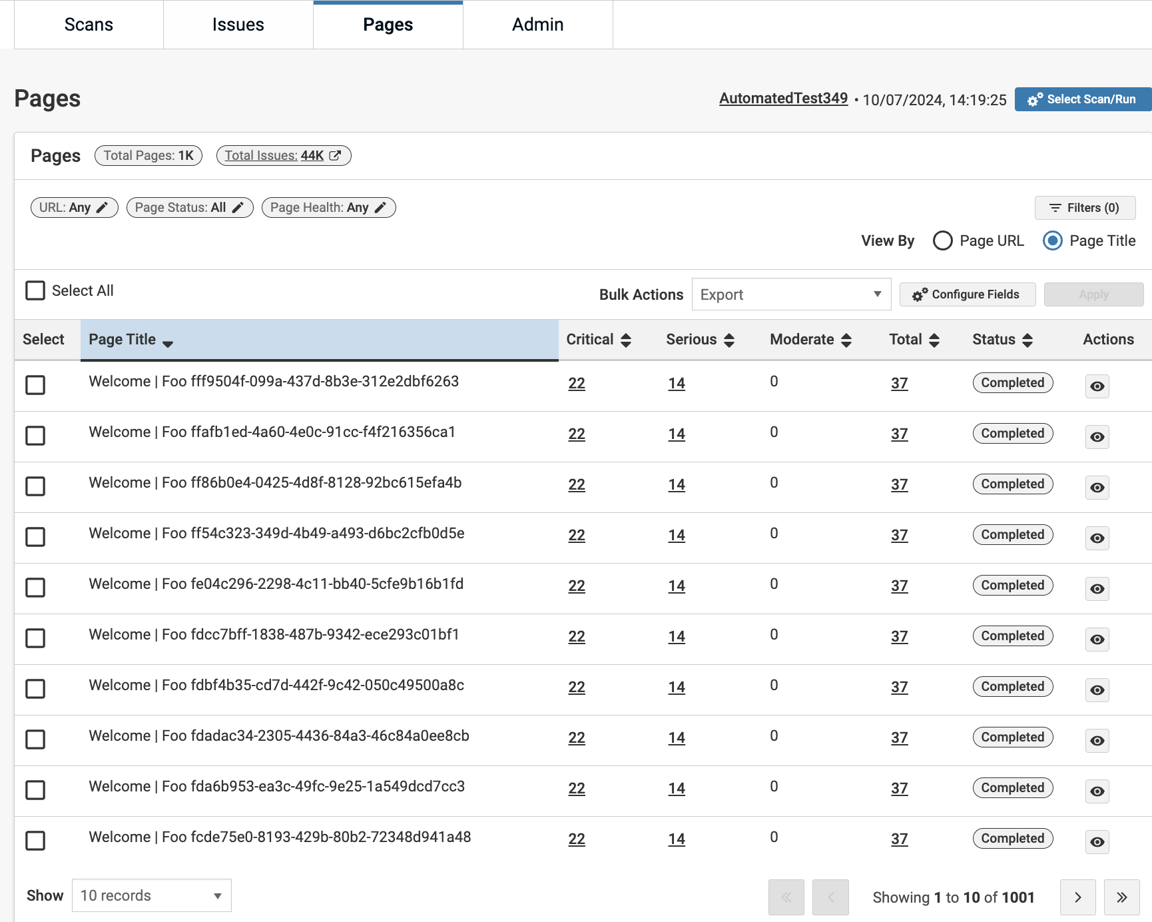
Task: Sort by the Critical column arrows
Action: click(x=626, y=340)
